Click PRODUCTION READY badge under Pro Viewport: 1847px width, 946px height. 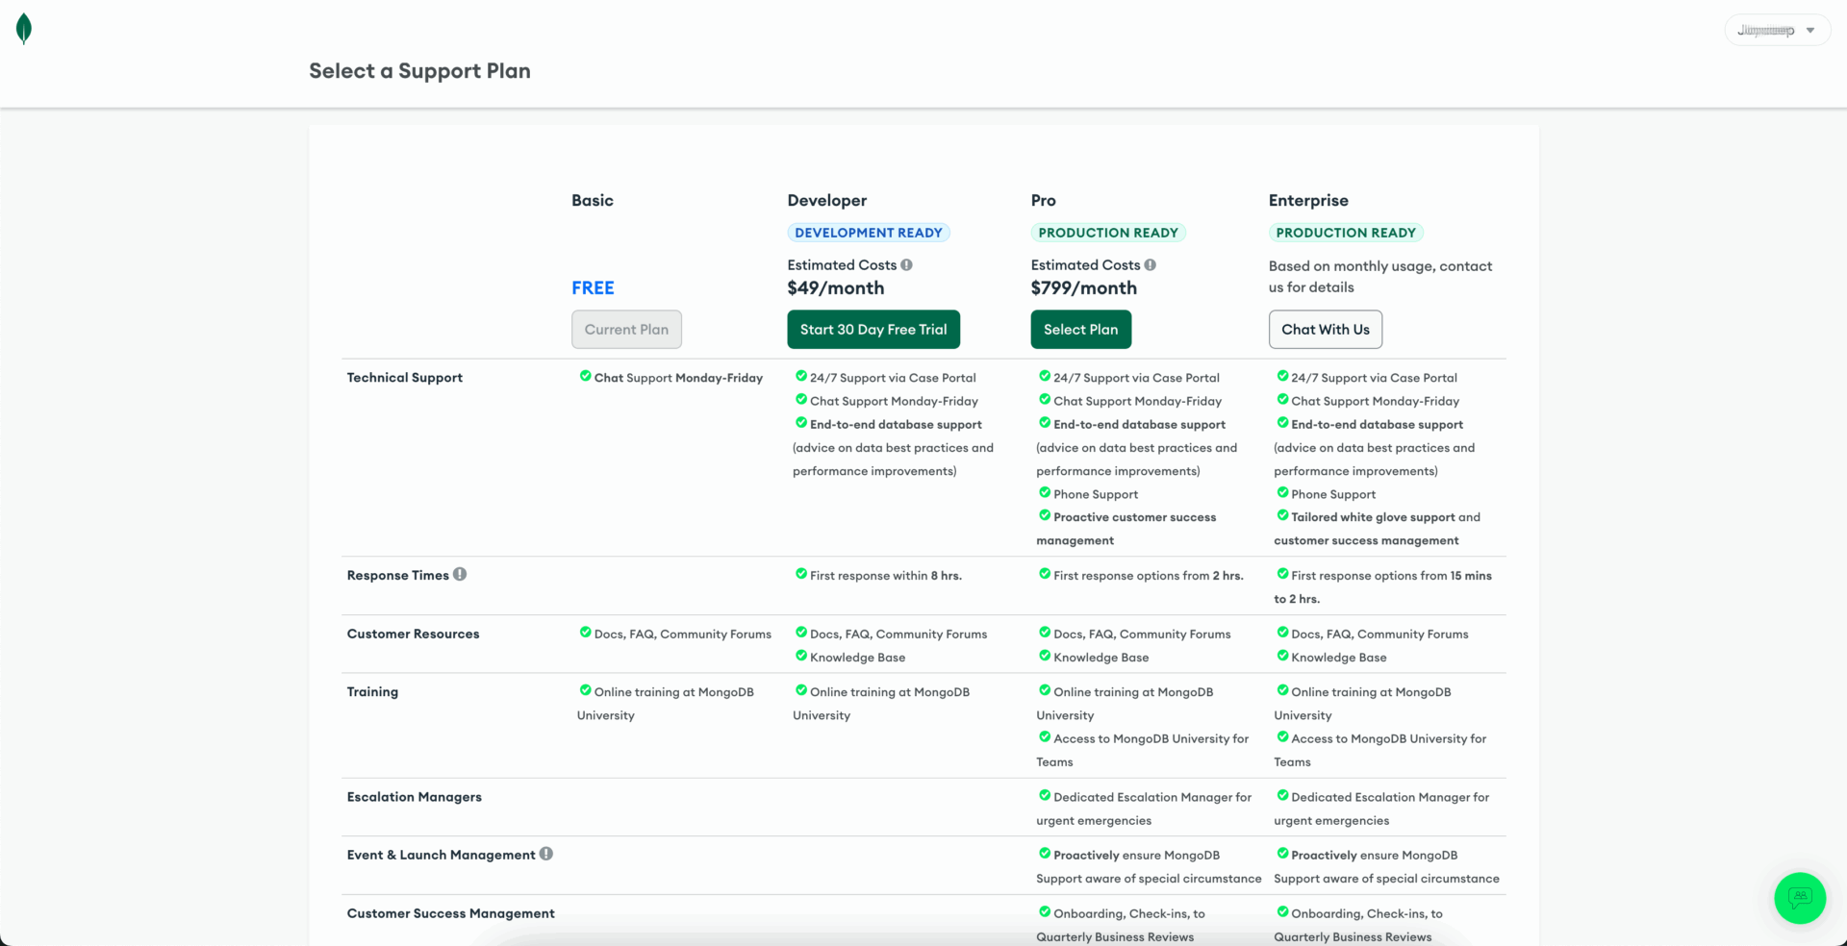[1107, 233]
